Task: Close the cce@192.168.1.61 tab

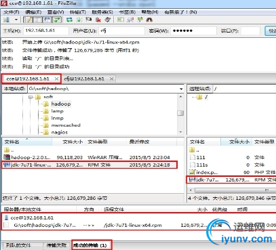Action: pyautogui.click(x=56, y=79)
